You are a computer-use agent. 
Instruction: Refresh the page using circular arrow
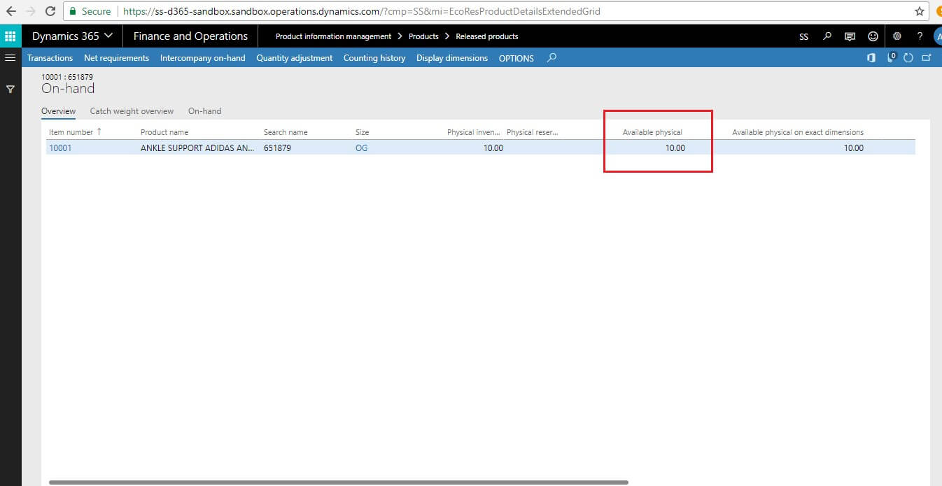click(908, 58)
